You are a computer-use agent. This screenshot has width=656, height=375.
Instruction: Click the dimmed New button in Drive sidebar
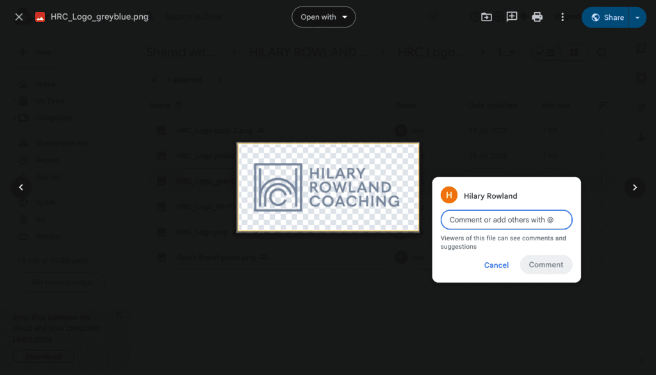point(37,53)
